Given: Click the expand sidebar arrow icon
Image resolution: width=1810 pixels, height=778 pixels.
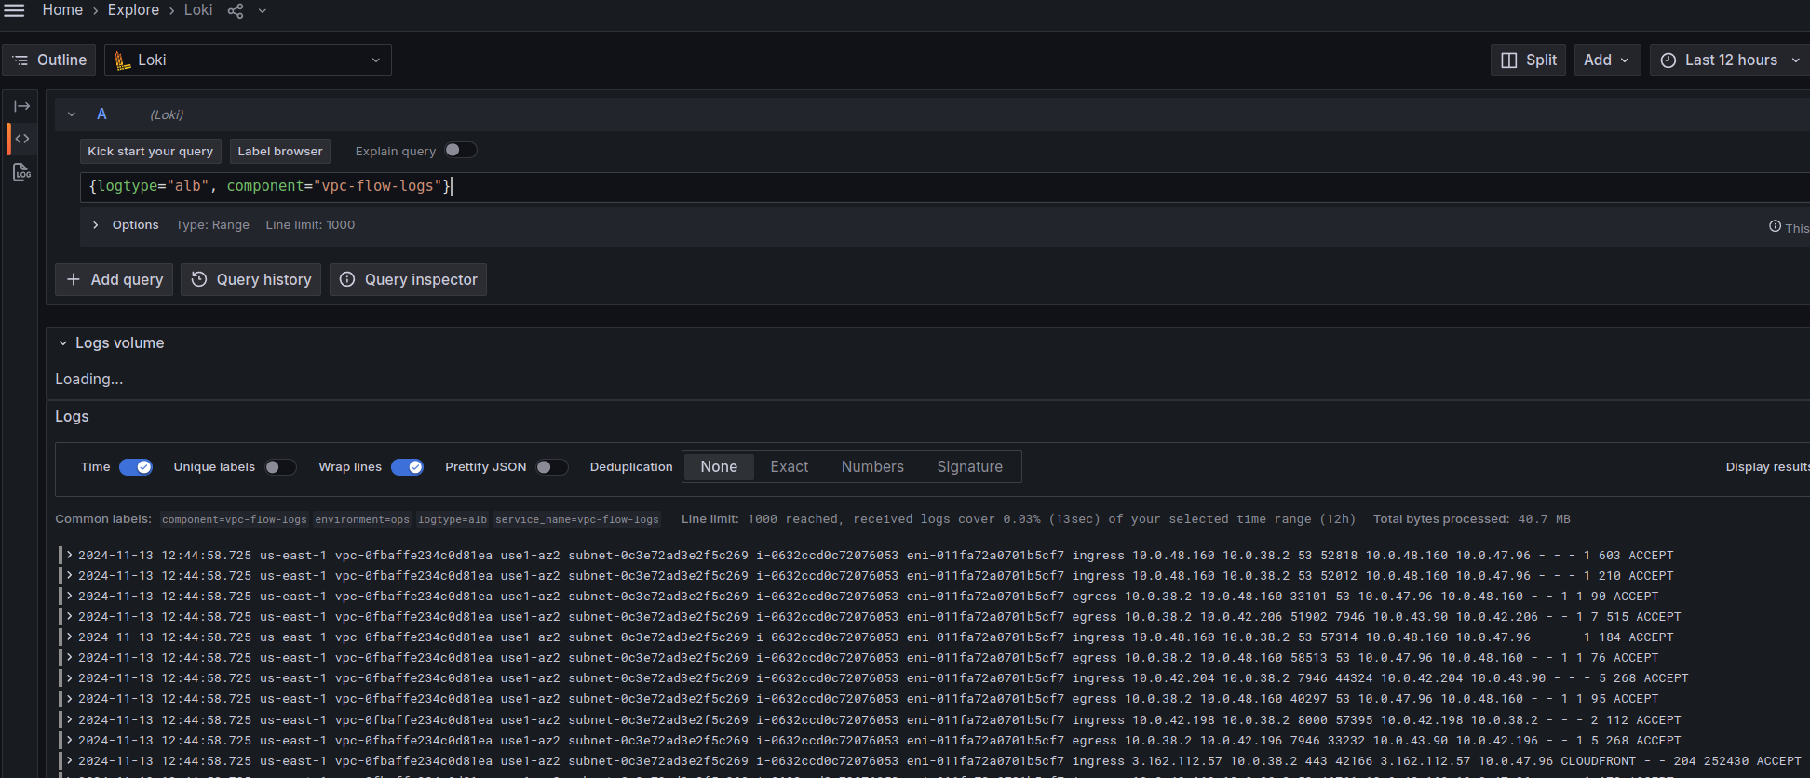Looking at the screenshot, I should point(22,106).
